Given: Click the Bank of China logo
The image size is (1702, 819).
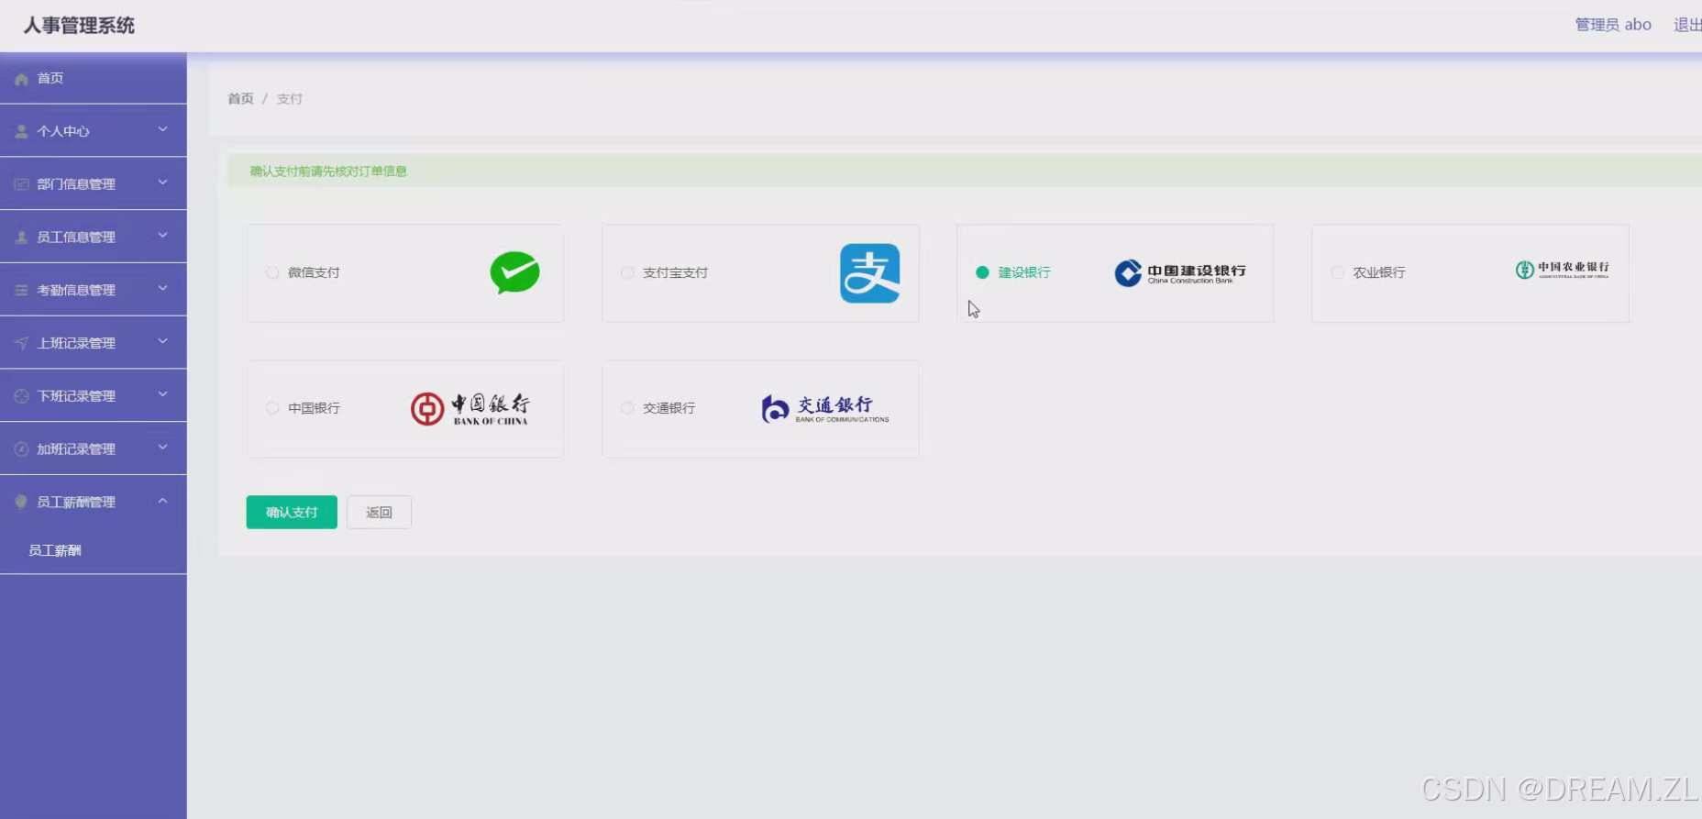Looking at the screenshot, I should click(470, 409).
